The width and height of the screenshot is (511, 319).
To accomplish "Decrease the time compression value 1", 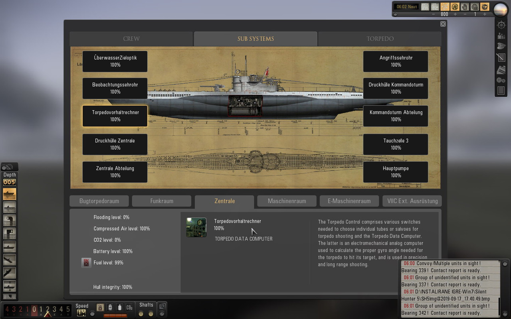I will click(465, 14).
